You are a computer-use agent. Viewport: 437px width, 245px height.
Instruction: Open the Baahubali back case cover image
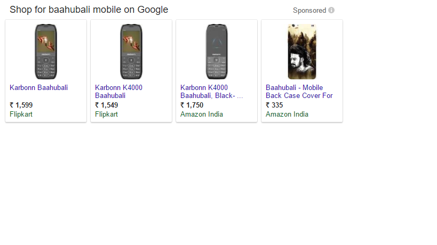(302, 52)
